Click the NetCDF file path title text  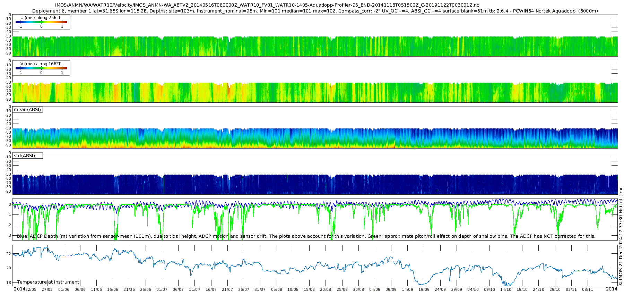(267, 5)
